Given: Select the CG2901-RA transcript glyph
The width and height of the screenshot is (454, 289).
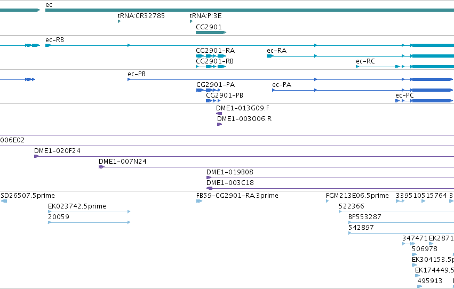Looking at the screenshot, I should [211, 56].
